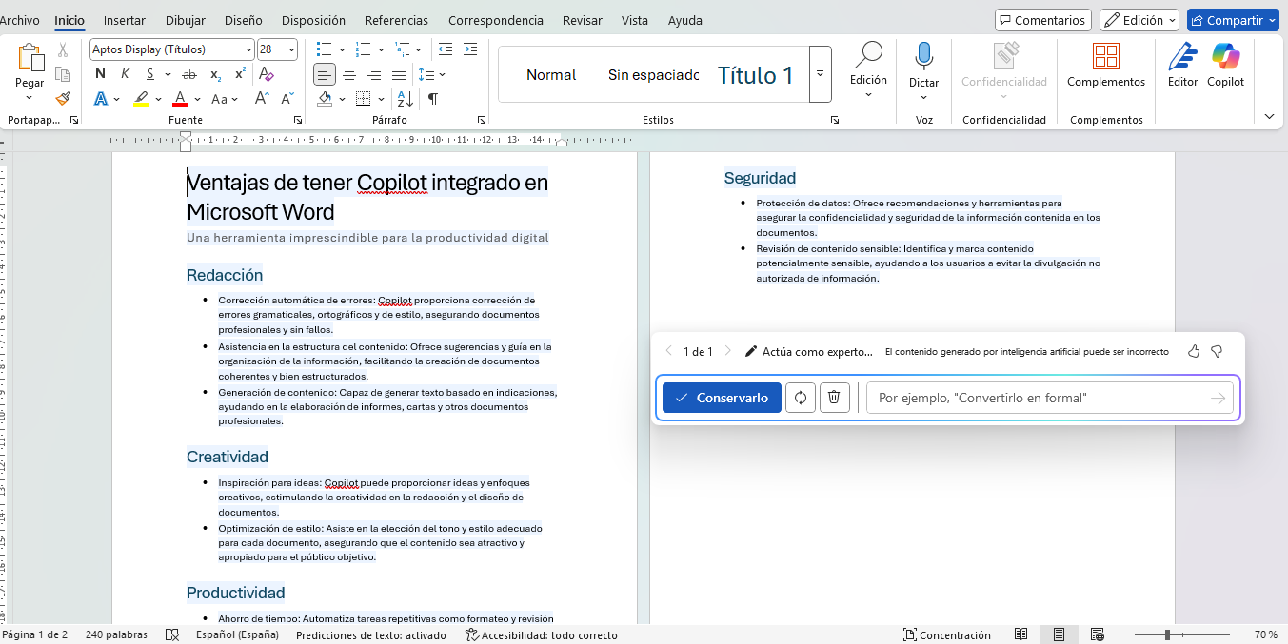Toggle italic with the K button
Image resolution: width=1288 pixels, height=644 pixels.
[126, 74]
